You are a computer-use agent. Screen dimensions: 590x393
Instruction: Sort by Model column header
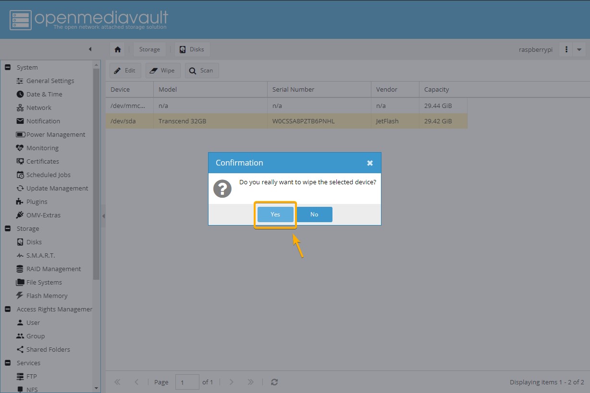coord(210,90)
